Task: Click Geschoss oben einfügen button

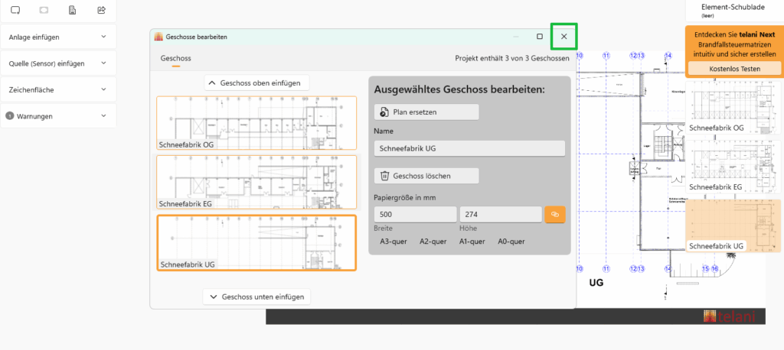Action: [256, 83]
